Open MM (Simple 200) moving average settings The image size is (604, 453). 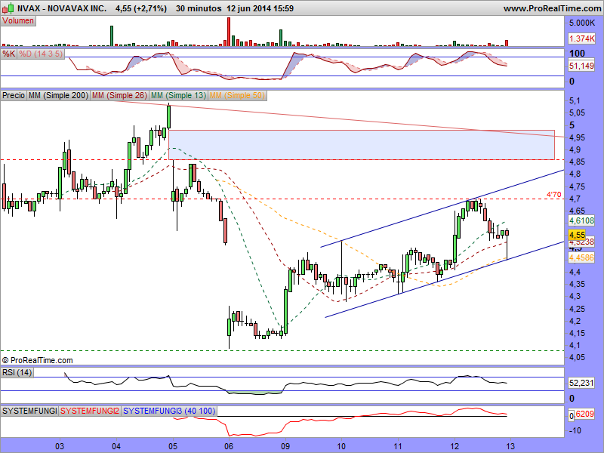58,95
